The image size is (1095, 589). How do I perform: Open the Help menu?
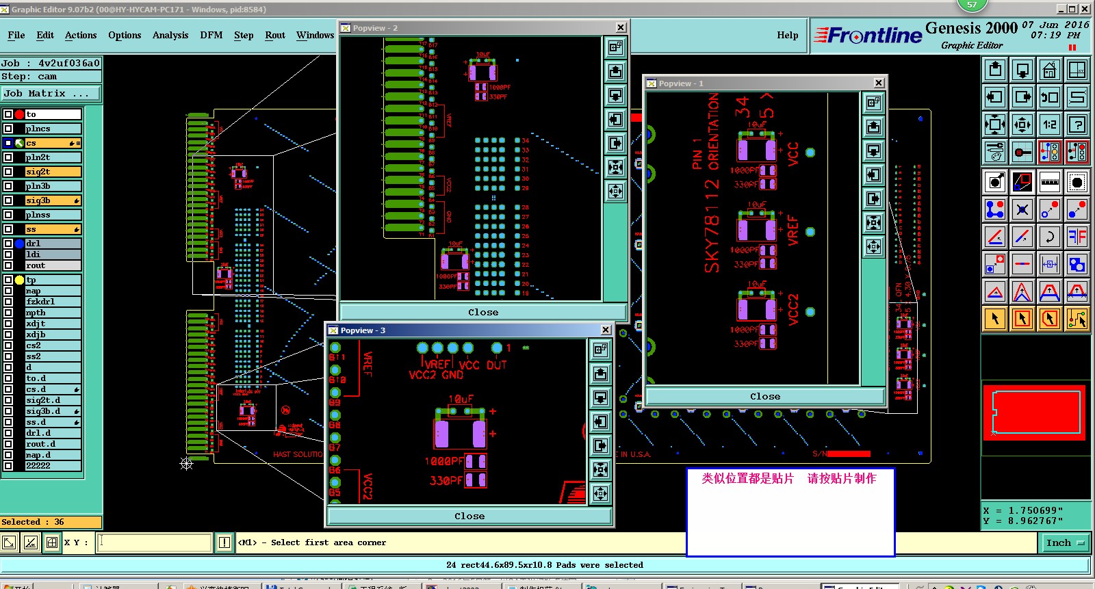tap(788, 35)
